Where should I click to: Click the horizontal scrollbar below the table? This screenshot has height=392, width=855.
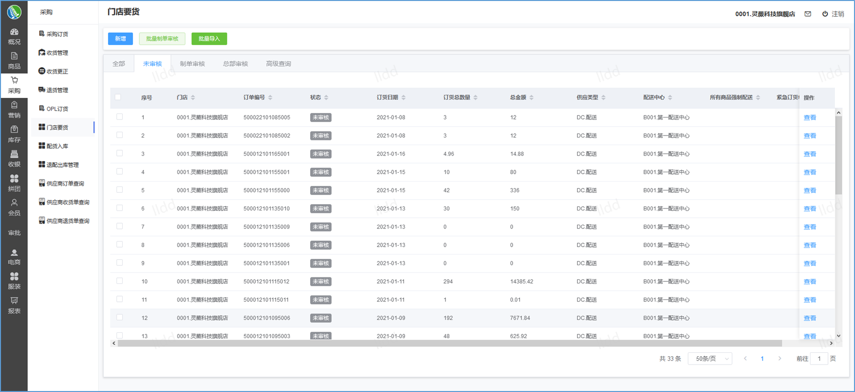click(449, 344)
